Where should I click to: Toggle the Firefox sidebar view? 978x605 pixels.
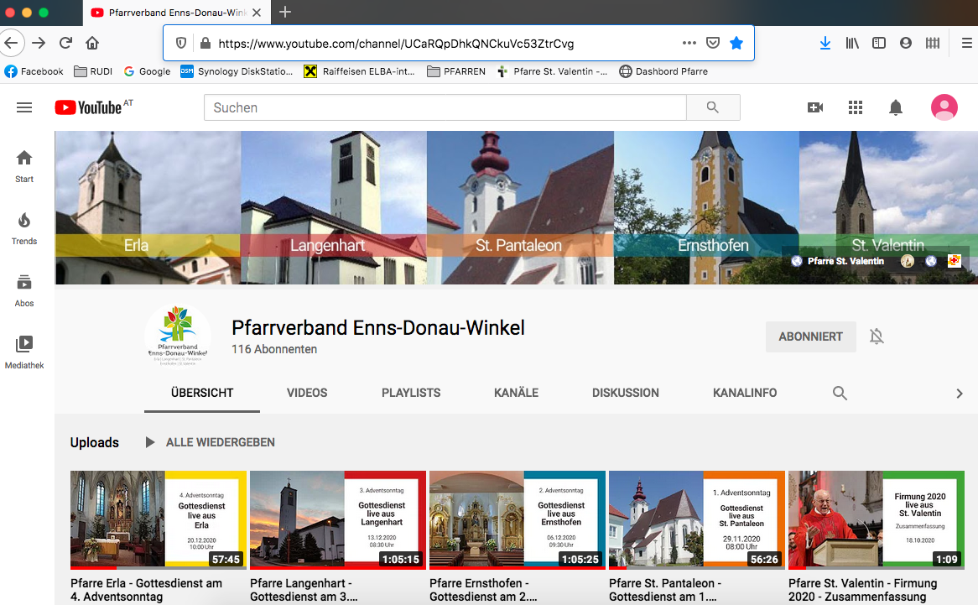tap(879, 43)
